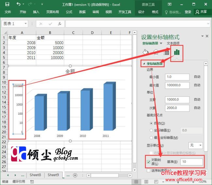This screenshot has height=185, width=212.
Task: Click the Tell Me lightbulb search box
Action: point(173,12)
